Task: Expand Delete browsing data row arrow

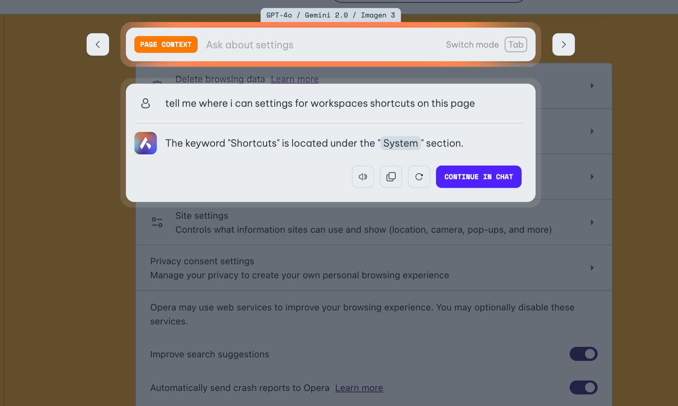Action: coord(592,86)
